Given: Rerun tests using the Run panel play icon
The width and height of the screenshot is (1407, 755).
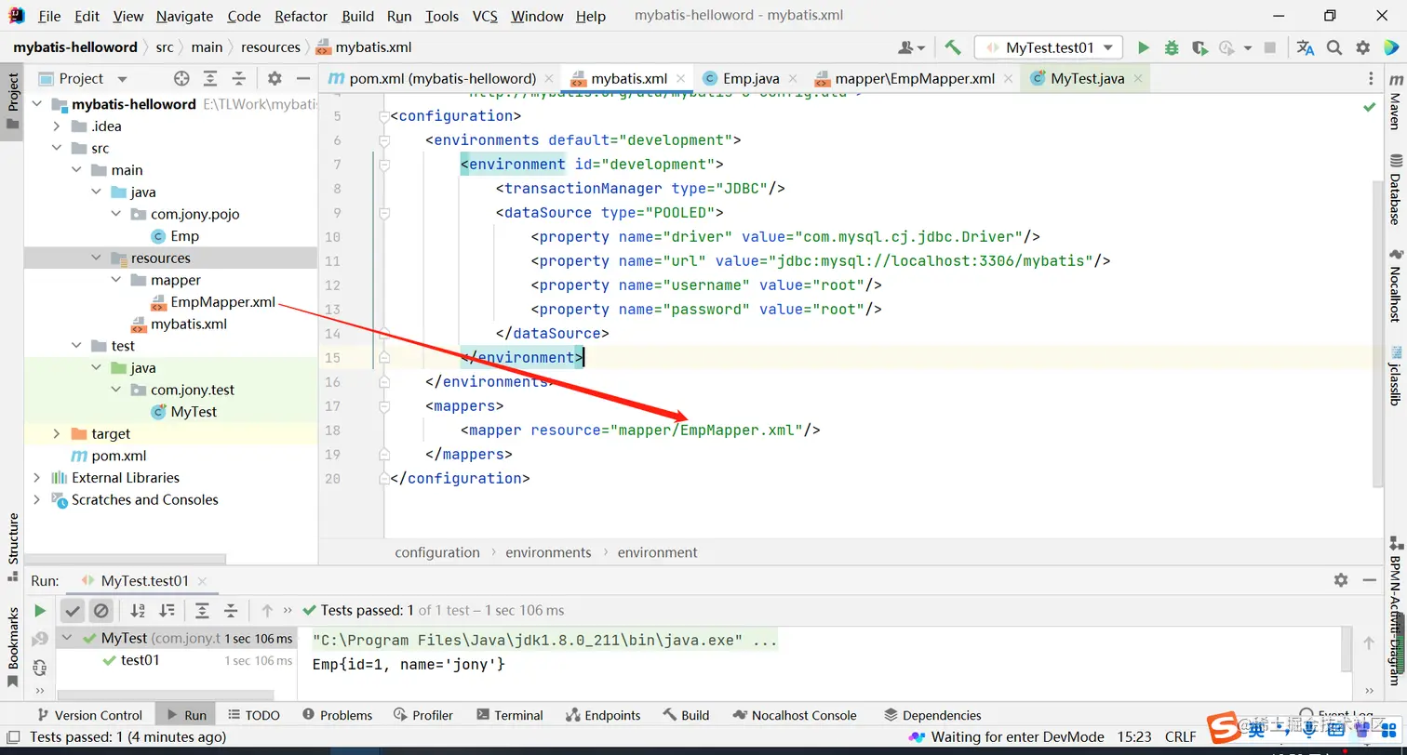Looking at the screenshot, I should coord(40,611).
